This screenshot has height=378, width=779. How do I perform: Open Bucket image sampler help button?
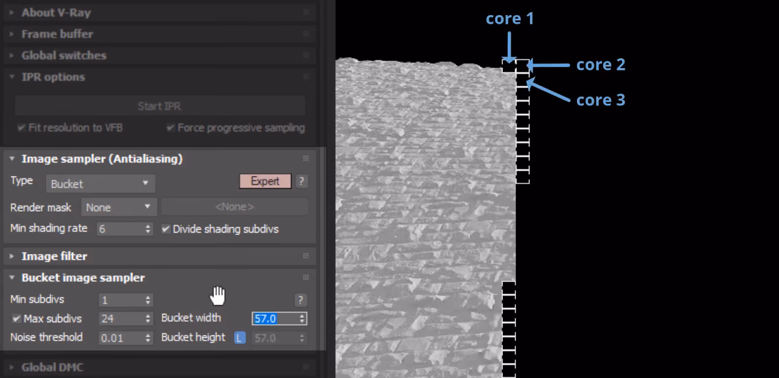[x=300, y=300]
